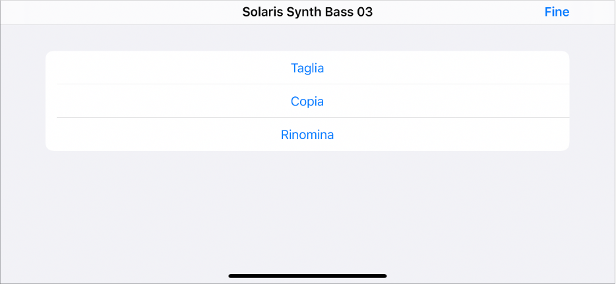The height and width of the screenshot is (284, 616).
Task: Select Taglia from the menu
Action: [307, 68]
